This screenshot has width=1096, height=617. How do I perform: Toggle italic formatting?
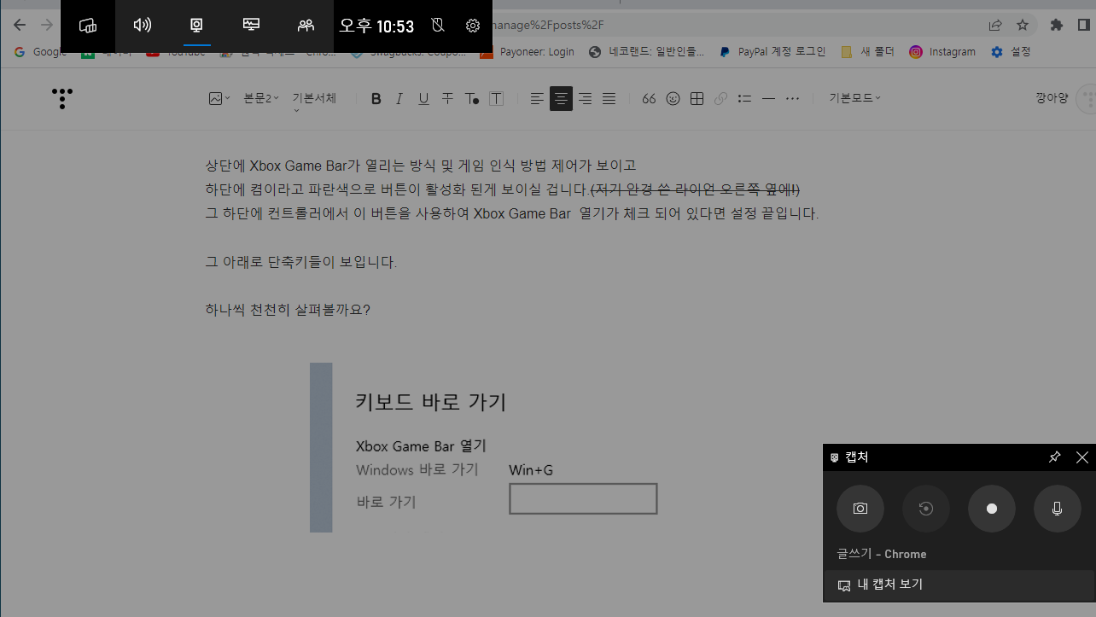399,99
